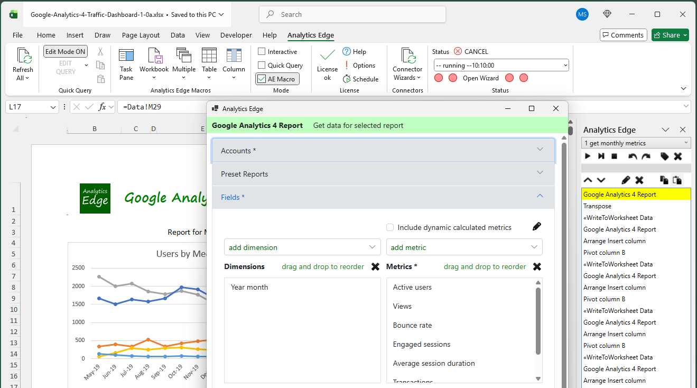Clear all Dimensions with the X icon
The height and width of the screenshot is (388, 697).
click(375, 267)
